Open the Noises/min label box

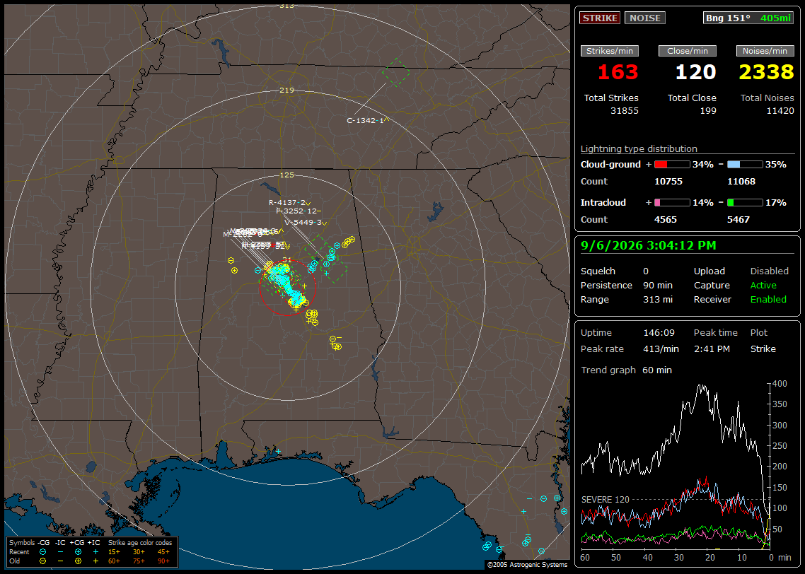pyautogui.click(x=765, y=51)
